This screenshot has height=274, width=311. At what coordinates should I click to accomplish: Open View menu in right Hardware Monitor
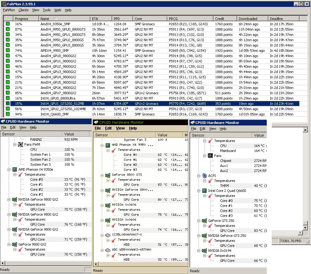click(x=213, y=129)
